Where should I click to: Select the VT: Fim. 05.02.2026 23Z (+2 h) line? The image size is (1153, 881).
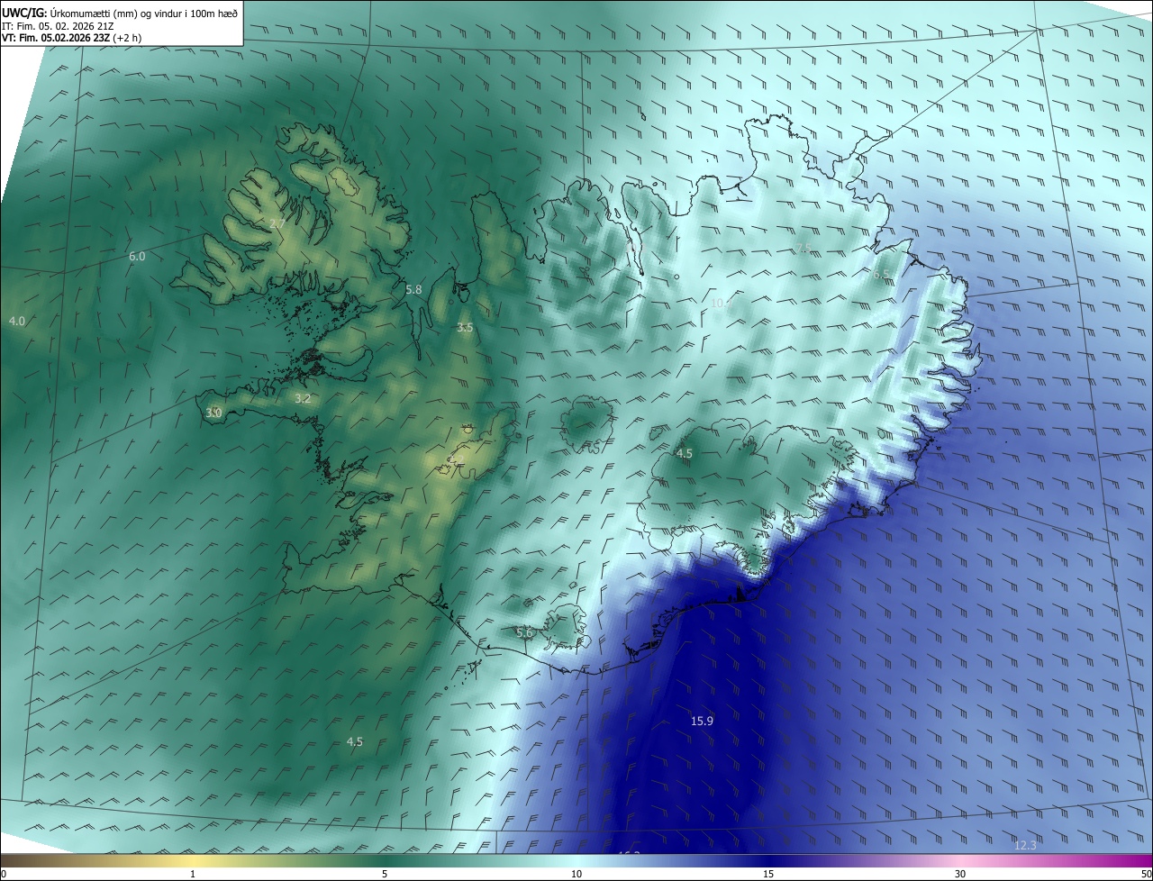[x=71, y=38]
